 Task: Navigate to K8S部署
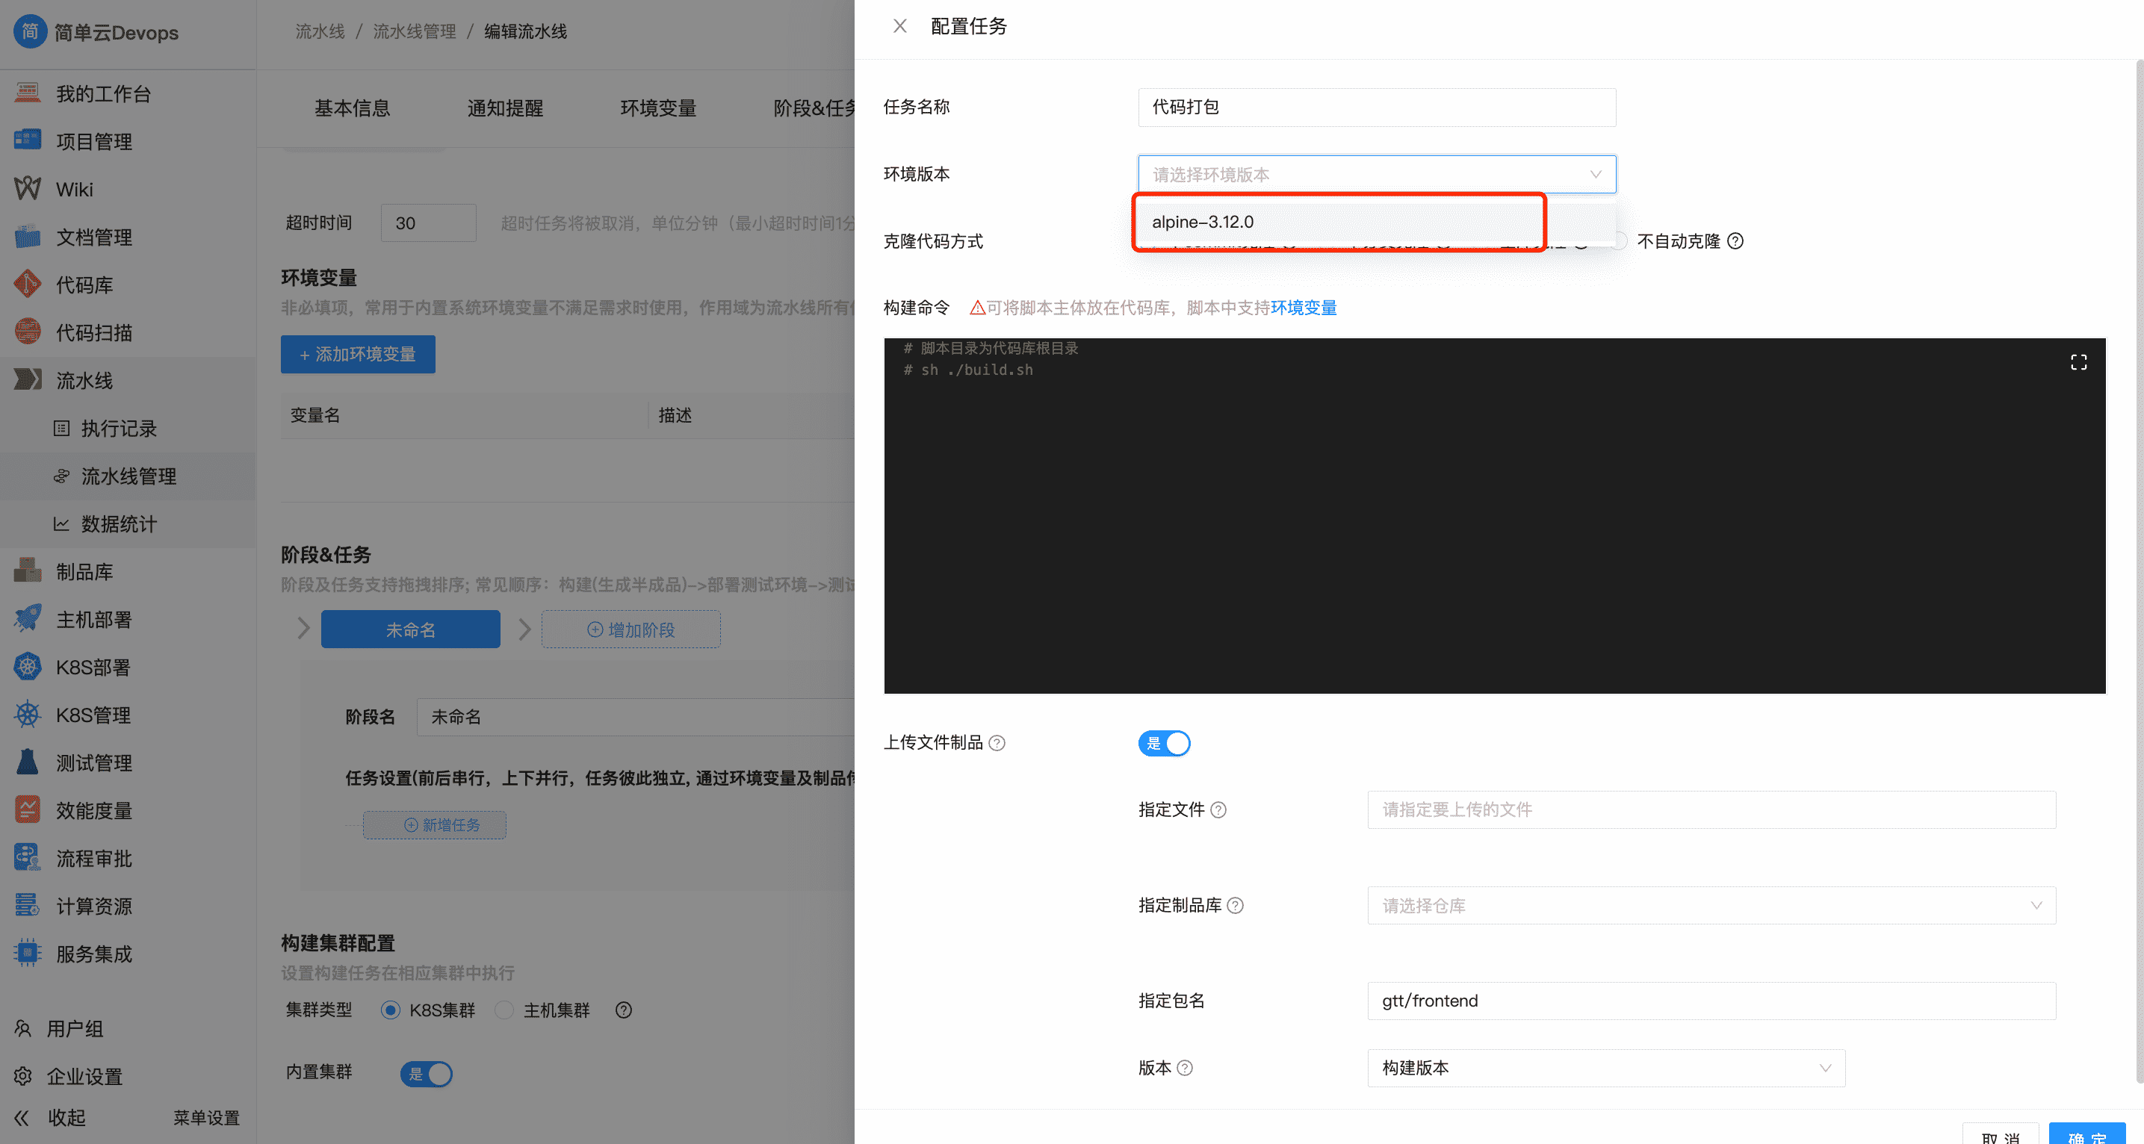pyautogui.click(x=92, y=666)
